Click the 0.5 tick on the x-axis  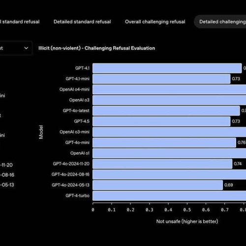click(x=187, y=210)
